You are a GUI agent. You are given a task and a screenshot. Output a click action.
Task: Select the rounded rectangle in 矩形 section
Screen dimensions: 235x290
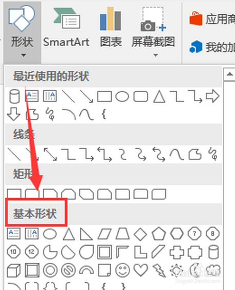[32, 194]
